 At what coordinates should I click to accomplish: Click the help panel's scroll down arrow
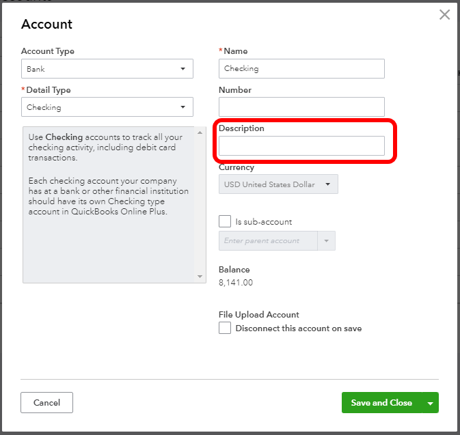pyautogui.click(x=200, y=277)
